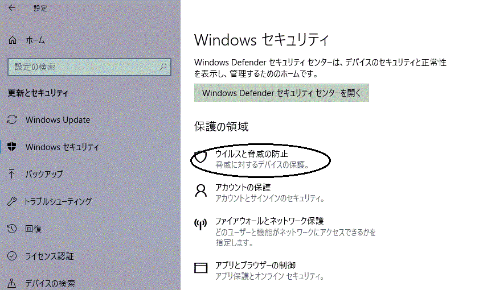Click the firewall antenna signal icon
The height and width of the screenshot is (290, 483).
200,224
